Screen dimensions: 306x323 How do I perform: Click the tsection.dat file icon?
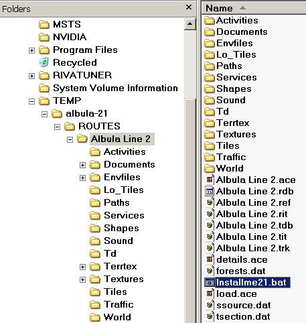(x=210, y=316)
